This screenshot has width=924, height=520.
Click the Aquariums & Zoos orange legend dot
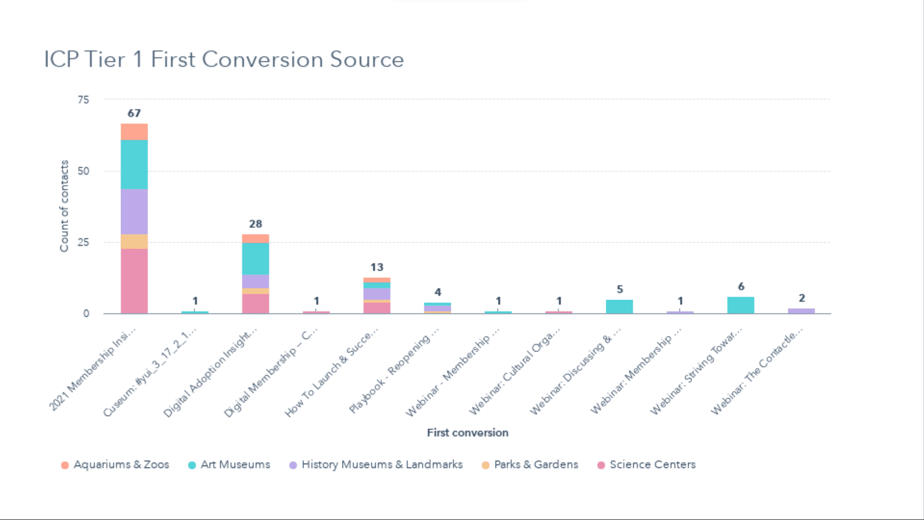pos(65,465)
